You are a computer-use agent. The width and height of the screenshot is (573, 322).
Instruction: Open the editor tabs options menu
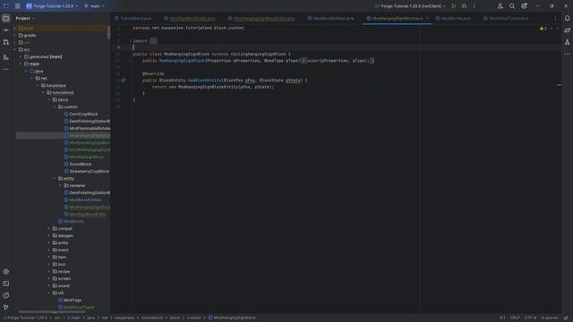[x=555, y=18]
